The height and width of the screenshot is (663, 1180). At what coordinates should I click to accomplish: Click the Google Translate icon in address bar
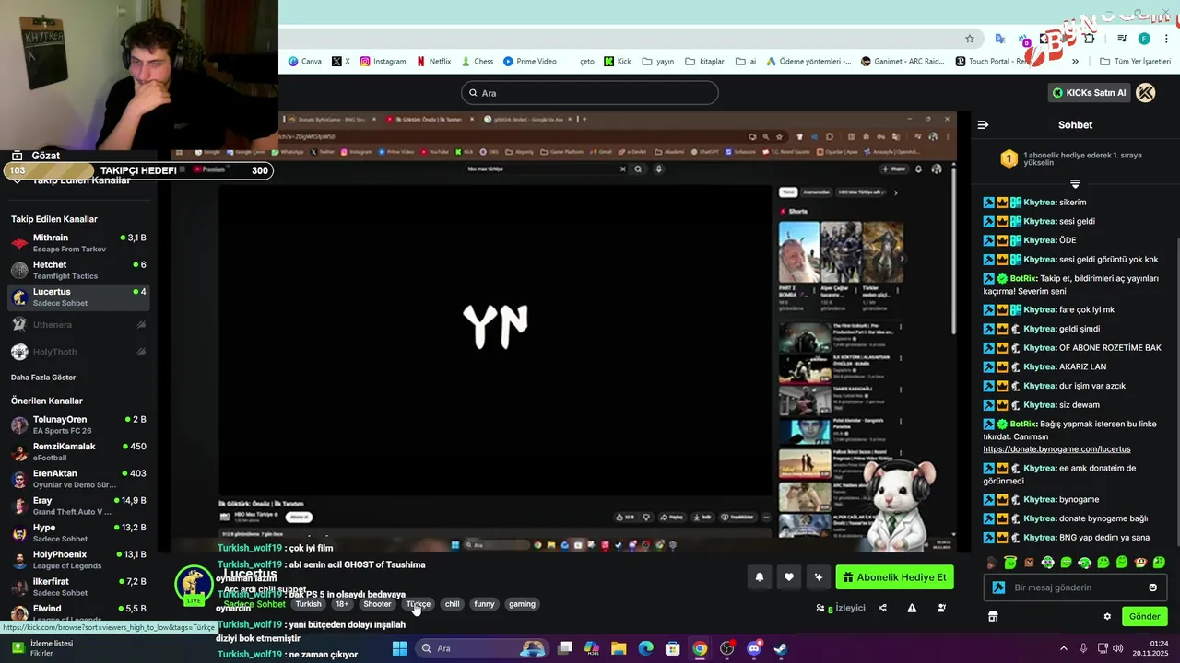(999, 39)
